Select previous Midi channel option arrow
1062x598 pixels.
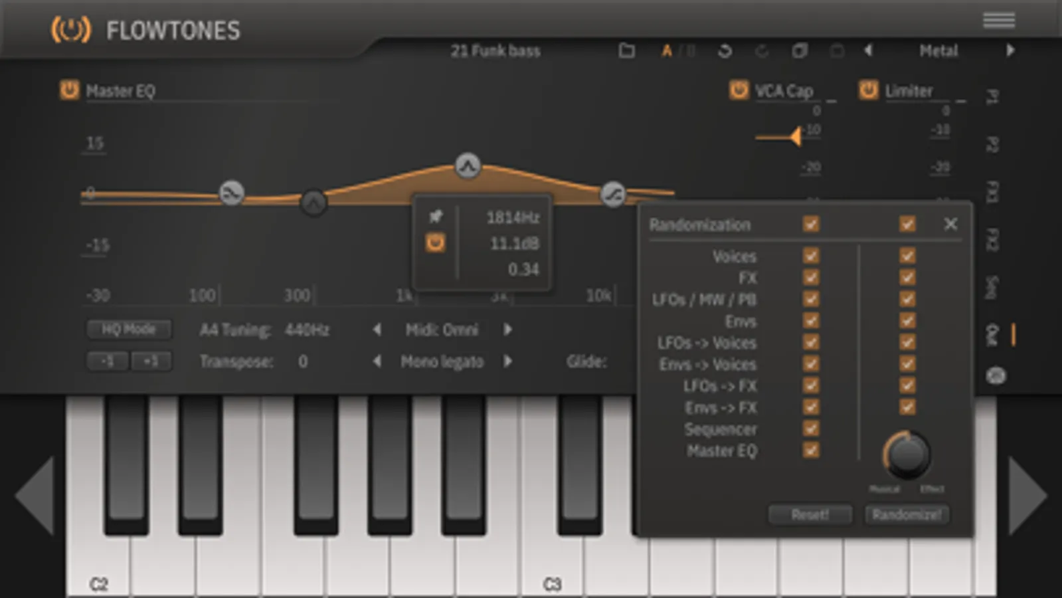tap(377, 330)
